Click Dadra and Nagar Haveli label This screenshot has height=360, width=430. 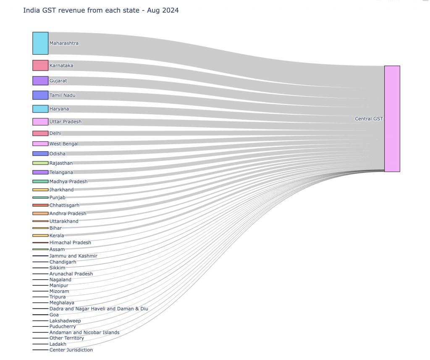pyautogui.click(x=99, y=309)
